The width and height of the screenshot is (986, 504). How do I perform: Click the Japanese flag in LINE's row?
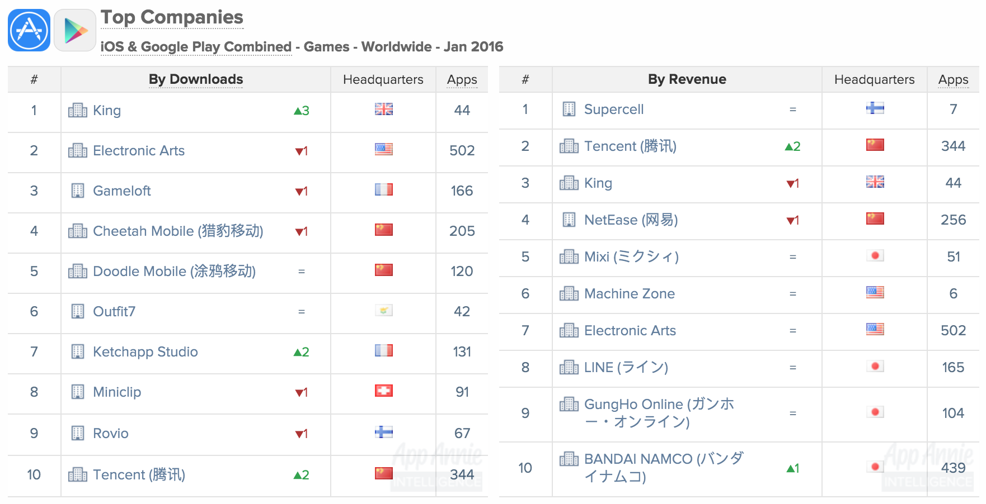875,366
